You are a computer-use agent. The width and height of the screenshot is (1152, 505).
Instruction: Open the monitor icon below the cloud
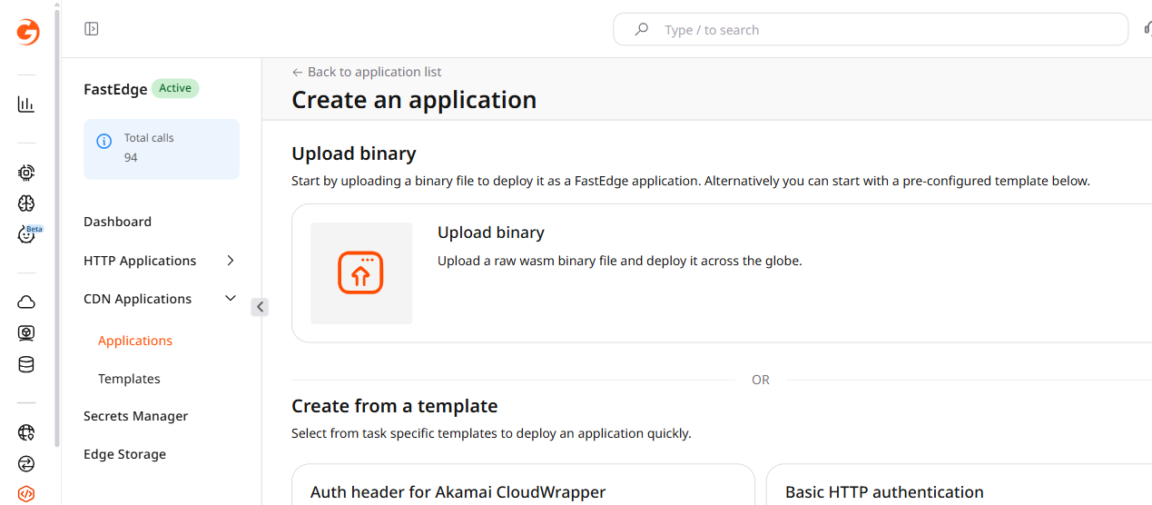pos(26,333)
